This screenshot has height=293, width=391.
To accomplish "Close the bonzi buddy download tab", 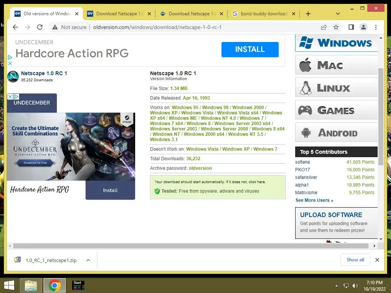I will (294, 14).
